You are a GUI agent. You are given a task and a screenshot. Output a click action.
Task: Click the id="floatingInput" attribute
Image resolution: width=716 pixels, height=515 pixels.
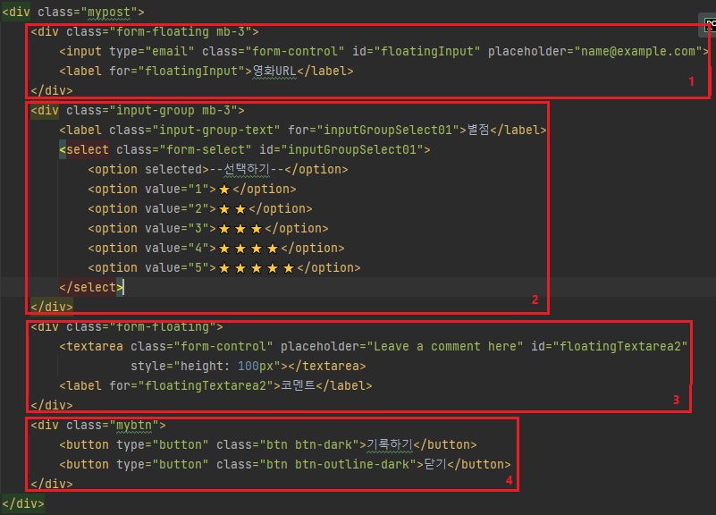416,52
